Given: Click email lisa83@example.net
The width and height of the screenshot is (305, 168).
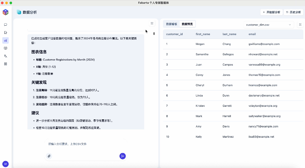Looking at the screenshot, I should (261, 137).
